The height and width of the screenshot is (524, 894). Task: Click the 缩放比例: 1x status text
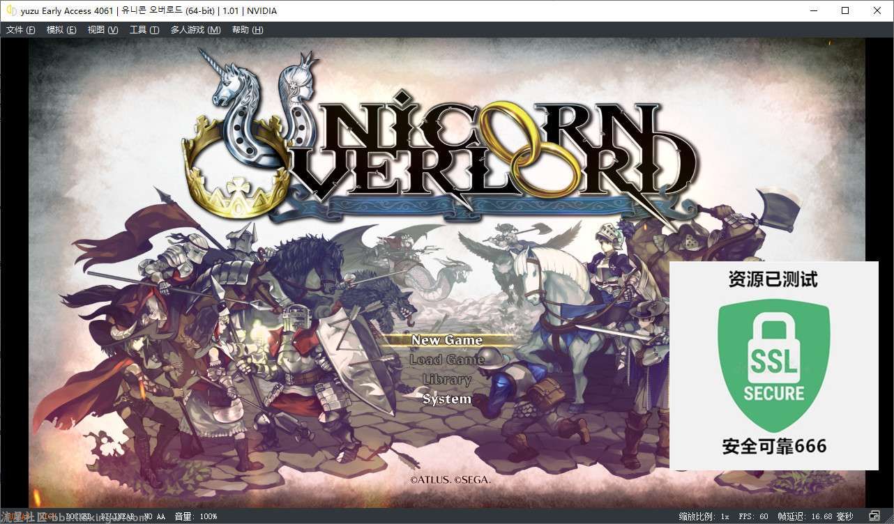point(703,516)
